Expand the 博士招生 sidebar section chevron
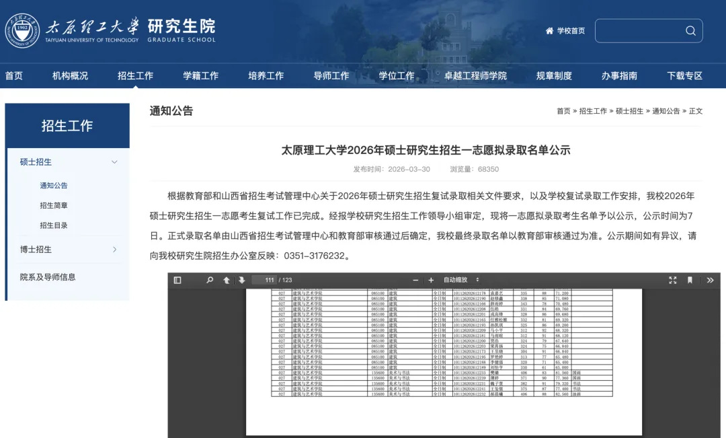The image size is (726, 438). pos(114,250)
